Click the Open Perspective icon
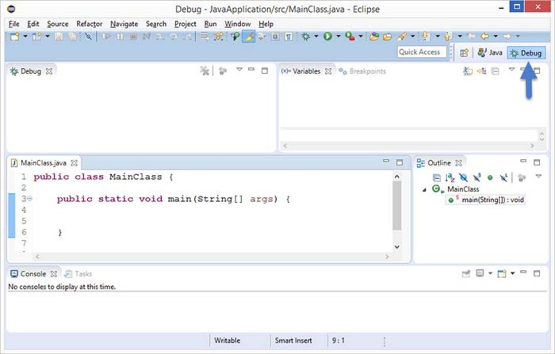The width and height of the screenshot is (555, 354). click(x=464, y=53)
